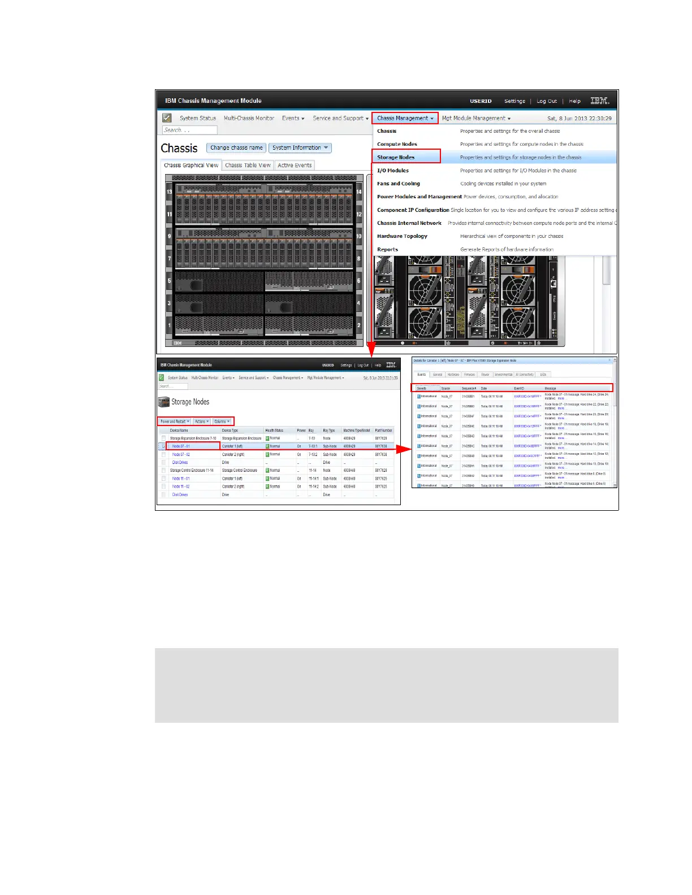Open the Node 07 - 01 device link
Image resolution: width=692 pixels, height=895 pixels.
[181, 446]
